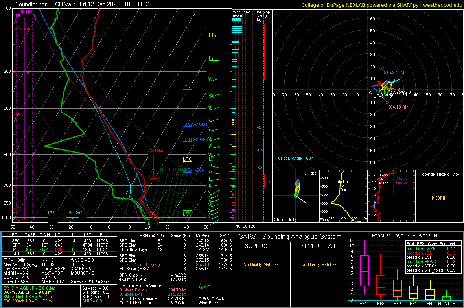The width and height of the screenshot is (464, 308).
Task: Click the based on STP_fixed: probability row
Action: coord(431,270)
